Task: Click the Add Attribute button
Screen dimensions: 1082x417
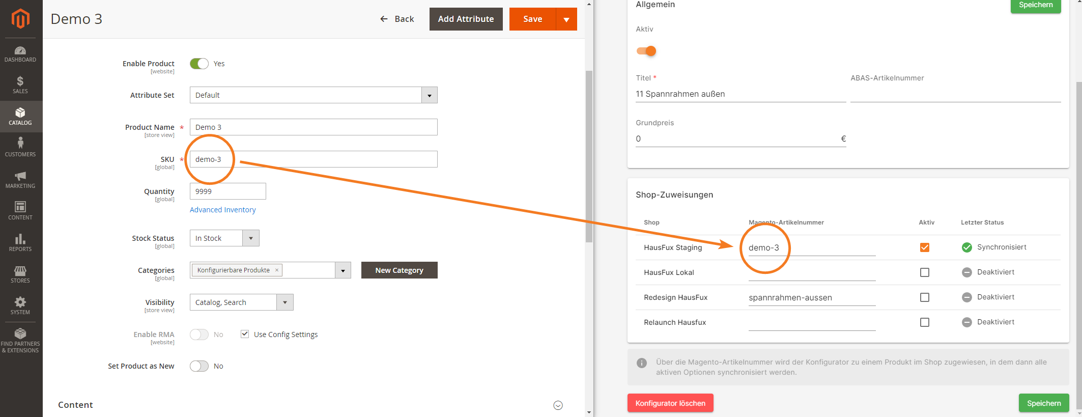Action: tap(466, 19)
